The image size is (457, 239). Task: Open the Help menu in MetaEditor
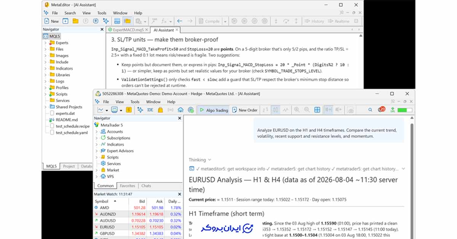click(x=138, y=13)
